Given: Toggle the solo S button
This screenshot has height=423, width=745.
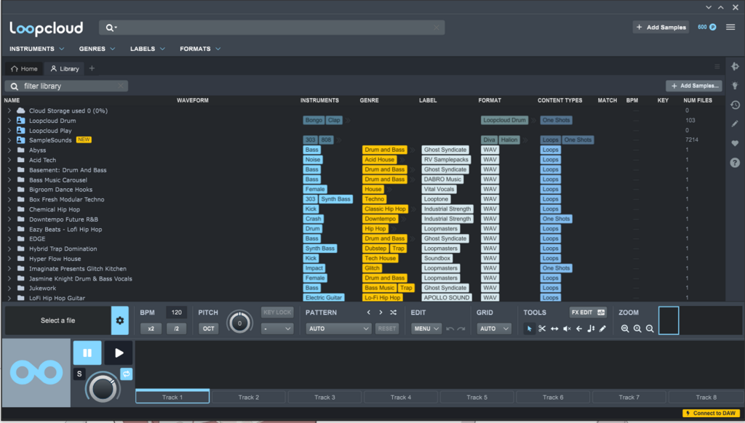Looking at the screenshot, I should [79, 374].
